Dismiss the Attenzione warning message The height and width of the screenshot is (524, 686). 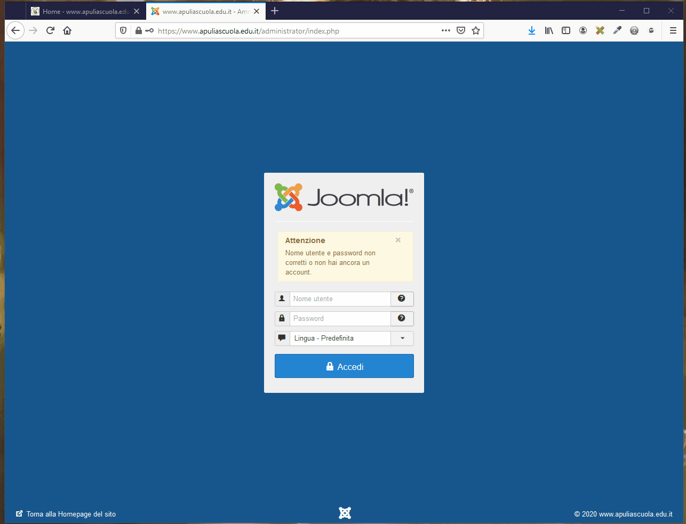(x=398, y=240)
